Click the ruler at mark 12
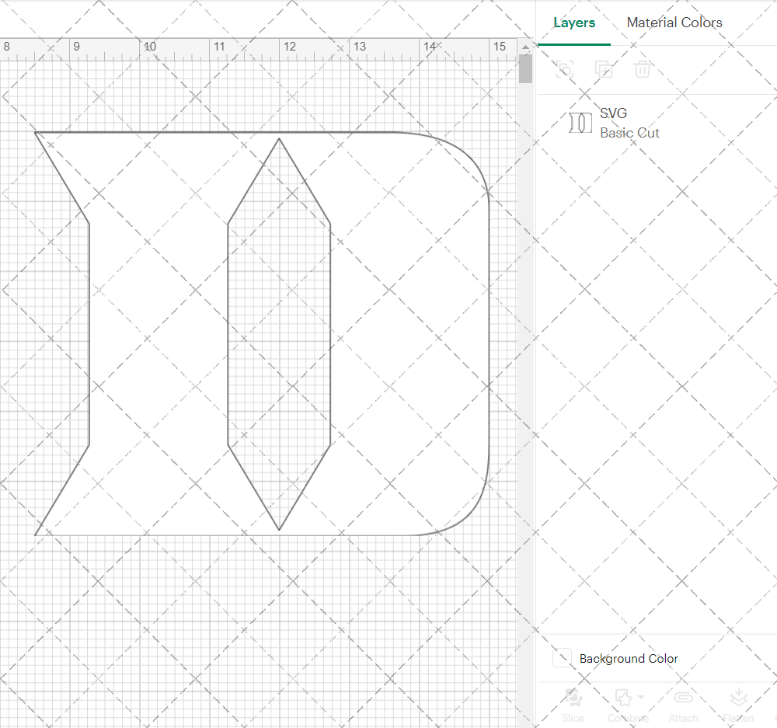The image size is (777, 728). (289, 47)
